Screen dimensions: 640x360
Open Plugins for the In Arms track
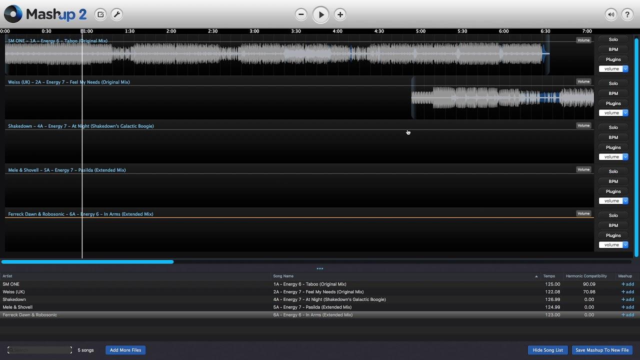point(613,235)
